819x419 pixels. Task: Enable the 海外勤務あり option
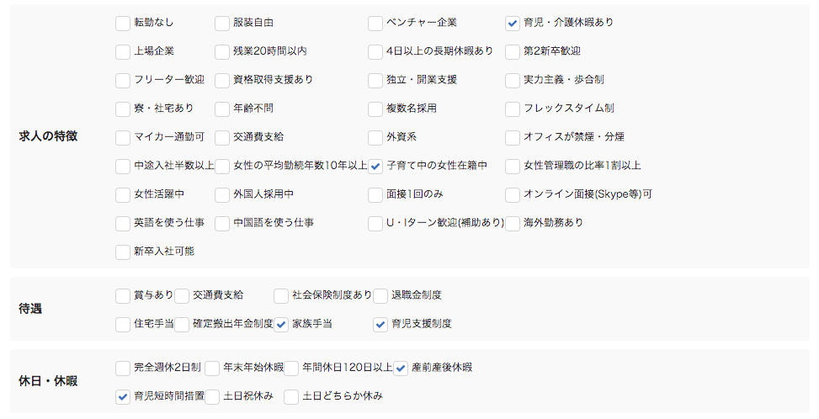(513, 223)
